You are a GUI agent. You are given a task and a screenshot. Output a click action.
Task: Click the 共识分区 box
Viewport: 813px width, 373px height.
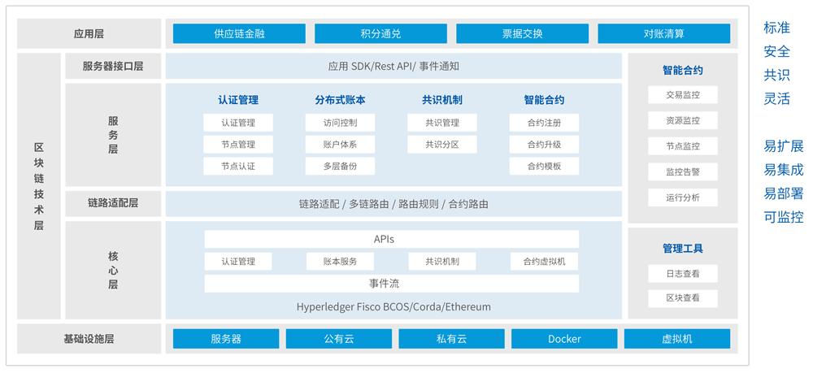click(x=442, y=145)
